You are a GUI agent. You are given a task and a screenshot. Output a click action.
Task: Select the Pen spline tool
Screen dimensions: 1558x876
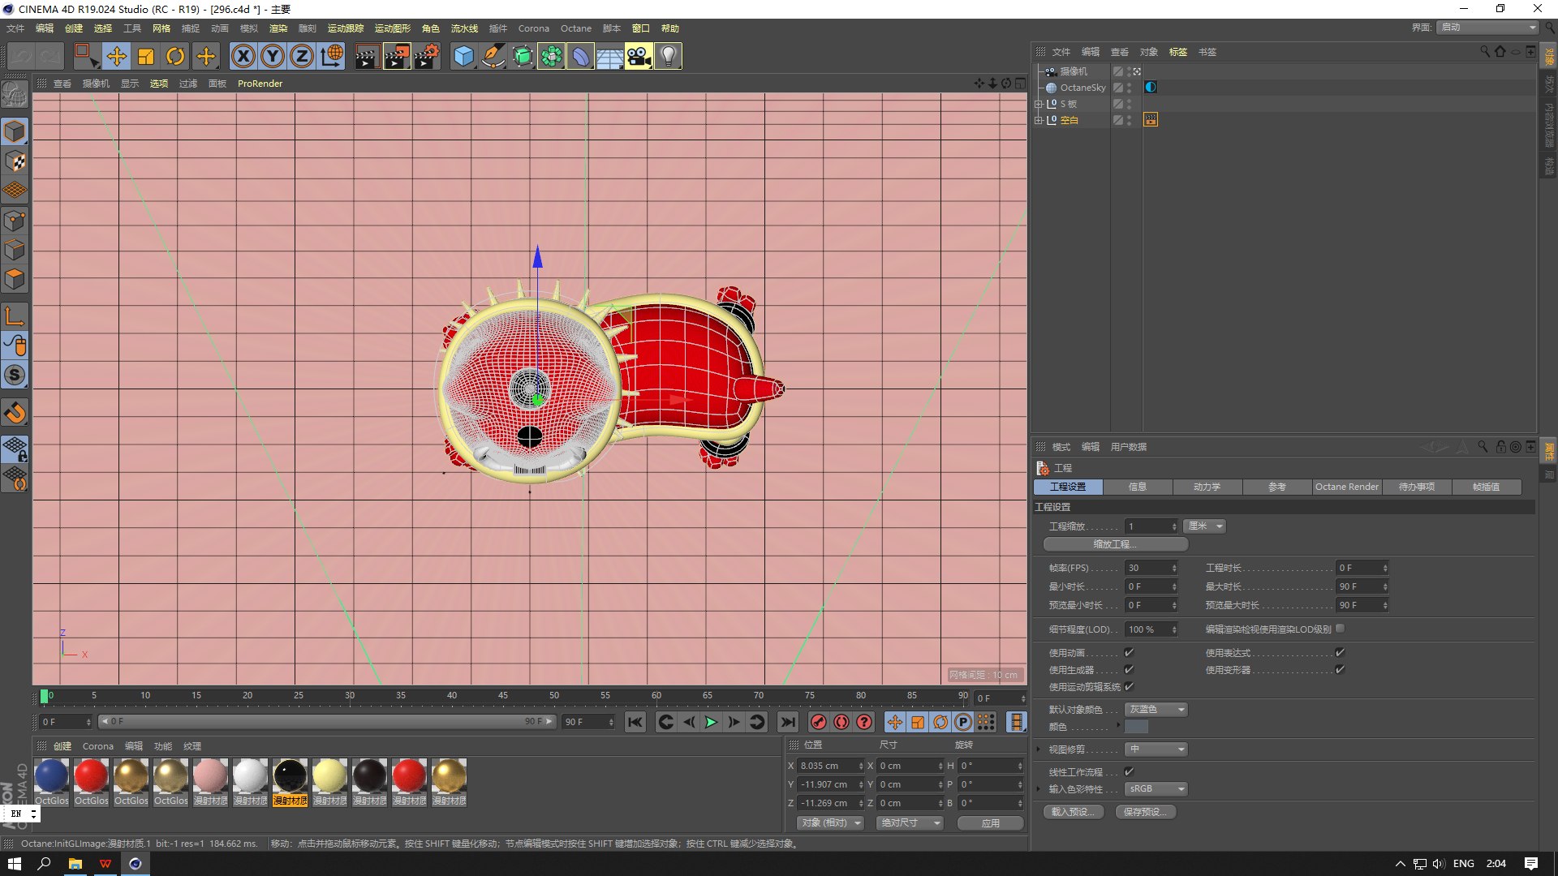[493, 56]
